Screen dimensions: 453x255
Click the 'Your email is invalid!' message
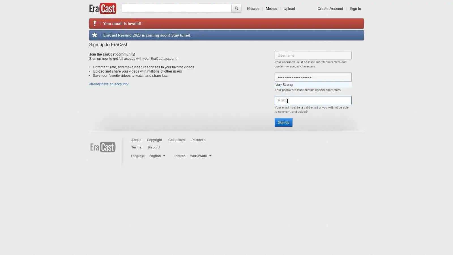pyautogui.click(x=122, y=24)
